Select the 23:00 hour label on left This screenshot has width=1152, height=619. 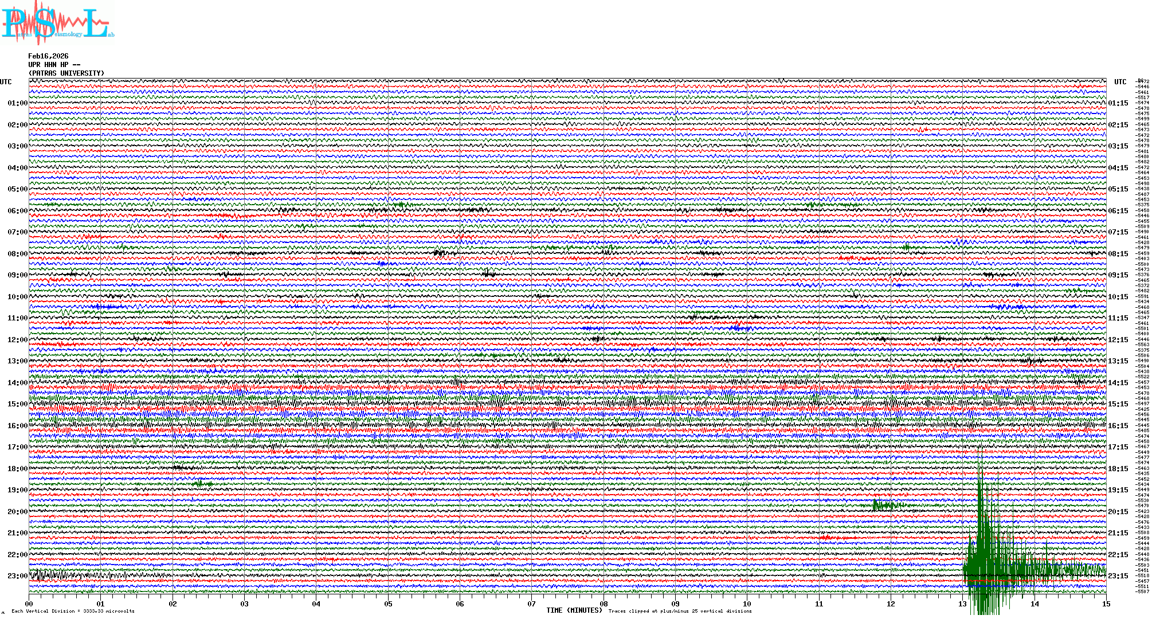coord(17,576)
